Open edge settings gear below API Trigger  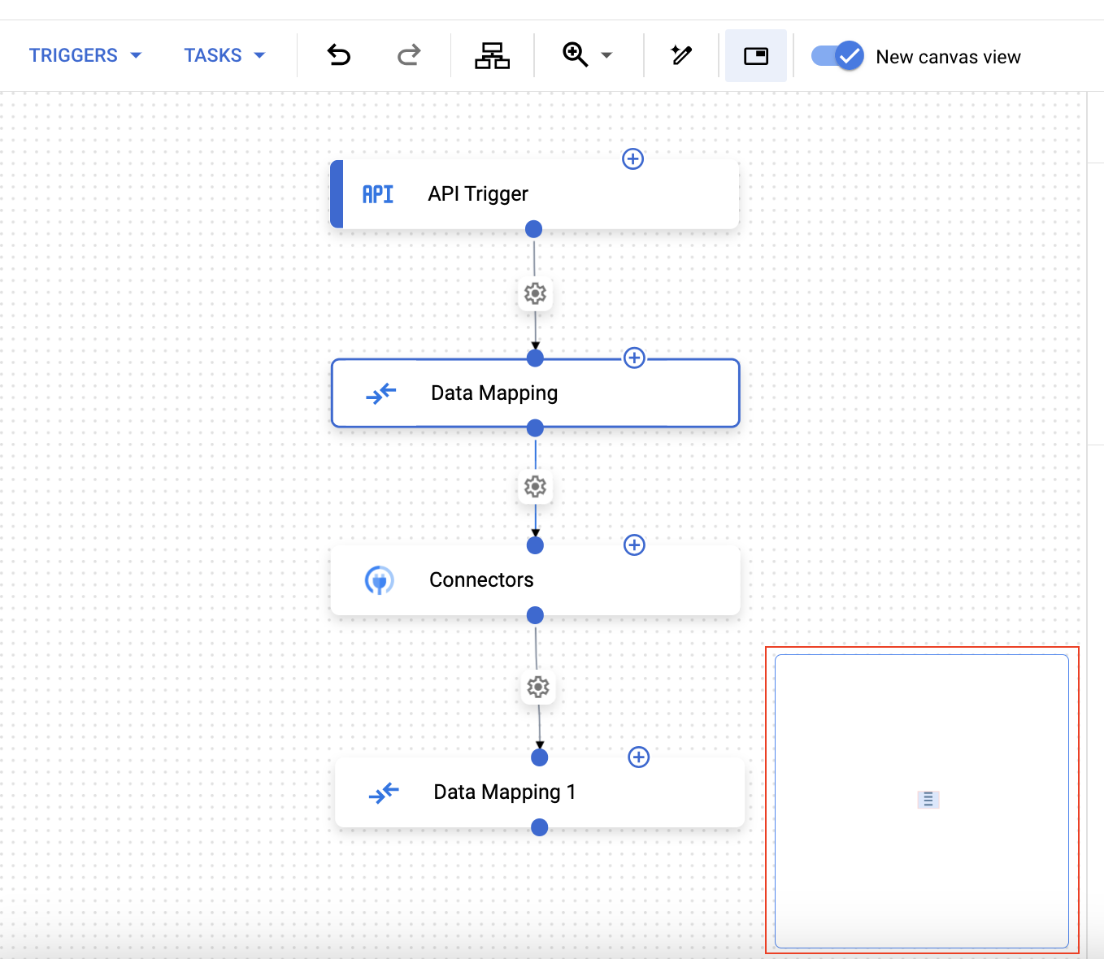[535, 293]
